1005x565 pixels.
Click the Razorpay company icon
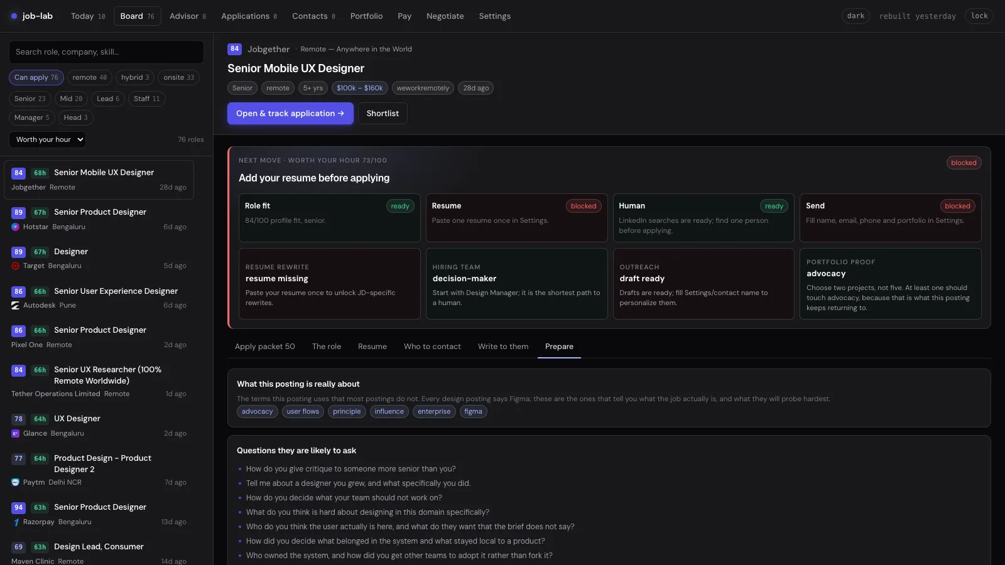[x=15, y=522]
